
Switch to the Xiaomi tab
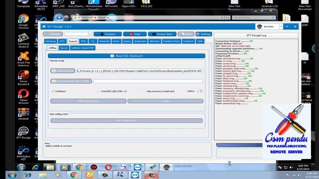point(127,41)
